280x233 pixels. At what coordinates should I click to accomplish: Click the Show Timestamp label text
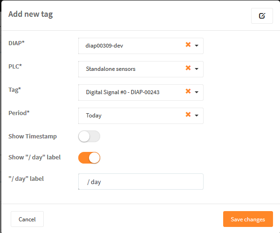pos(33,137)
